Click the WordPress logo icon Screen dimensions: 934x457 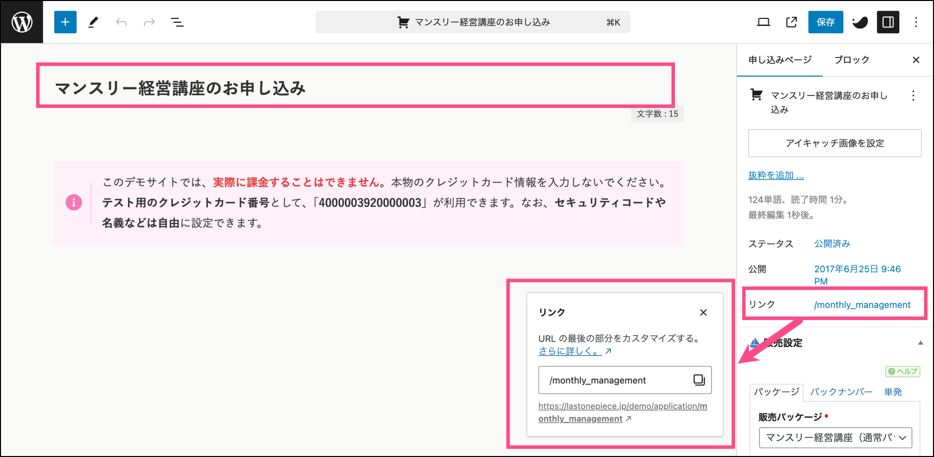click(x=22, y=22)
